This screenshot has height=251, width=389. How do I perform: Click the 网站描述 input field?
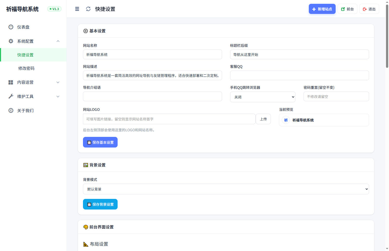coord(153,75)
